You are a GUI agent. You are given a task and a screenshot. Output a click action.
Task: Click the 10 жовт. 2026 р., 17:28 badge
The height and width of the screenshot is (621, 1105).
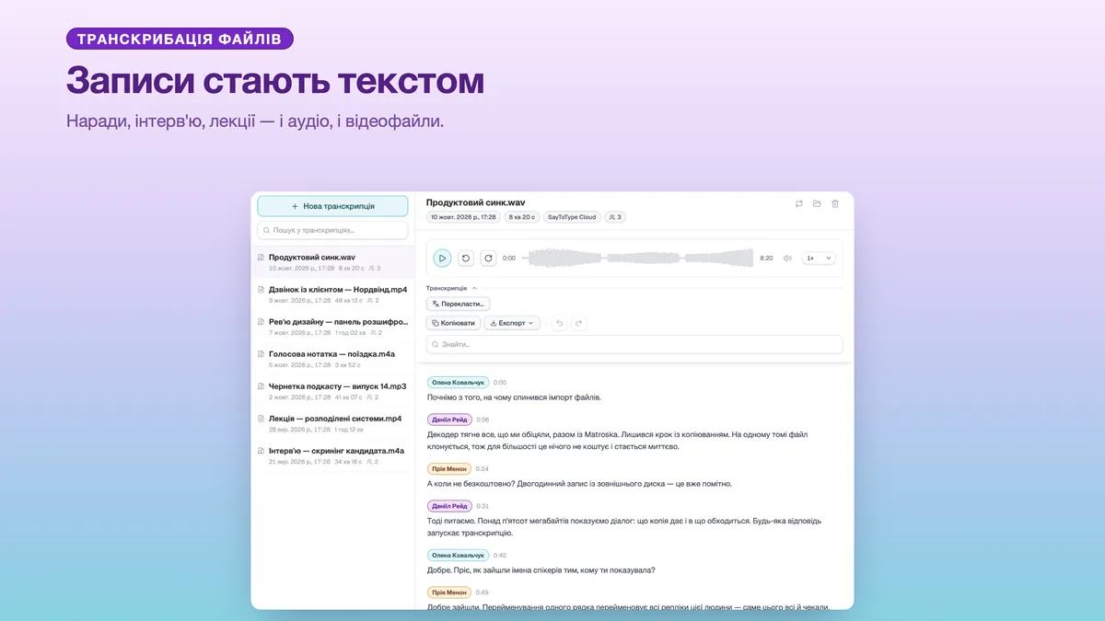pyautogui.click(x=463, y=217)
